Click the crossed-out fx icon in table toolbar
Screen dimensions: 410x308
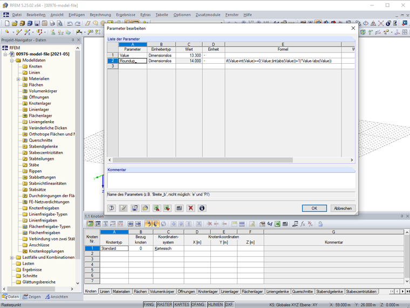[310, 224]
